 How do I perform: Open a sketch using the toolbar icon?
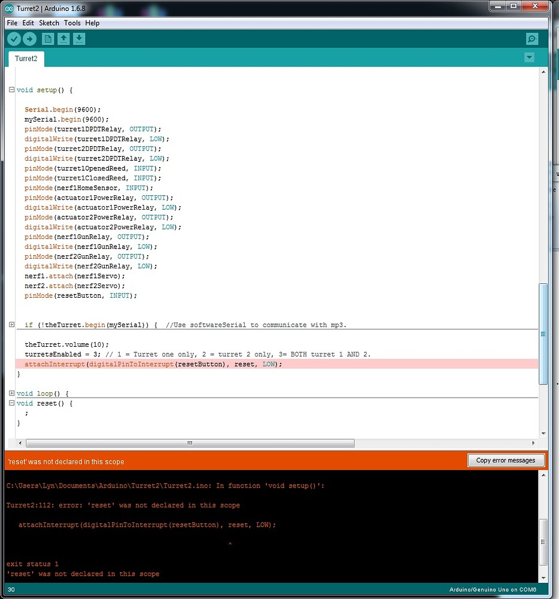point(63,38)
